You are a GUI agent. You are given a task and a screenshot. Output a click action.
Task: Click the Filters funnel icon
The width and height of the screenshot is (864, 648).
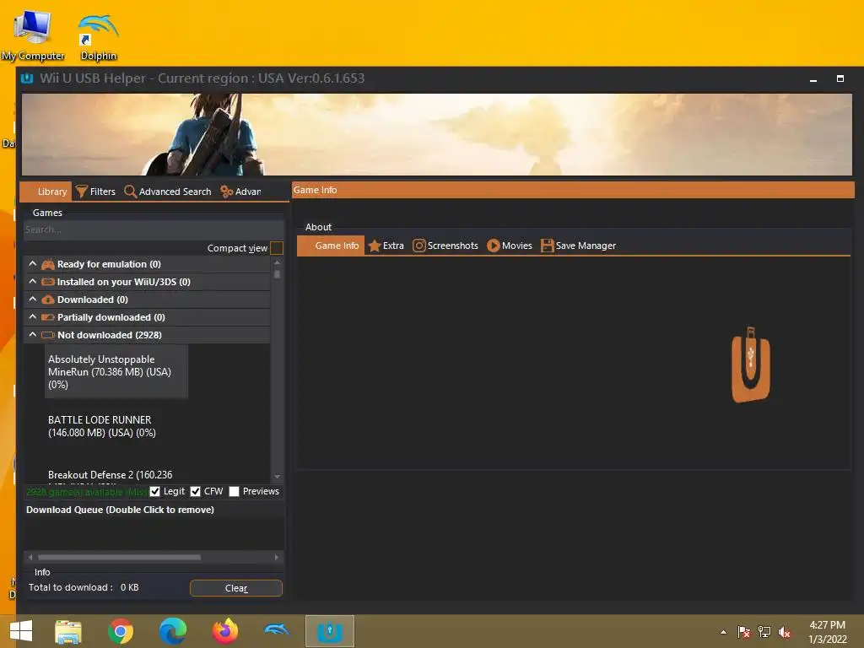(x=82, y=192)
